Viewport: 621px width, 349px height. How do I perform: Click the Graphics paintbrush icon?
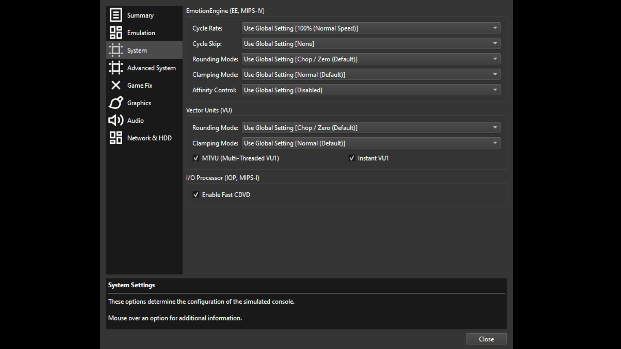click(x=115, y=103)
